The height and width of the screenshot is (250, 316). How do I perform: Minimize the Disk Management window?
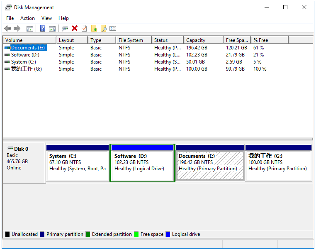click(x=267, y=7)
